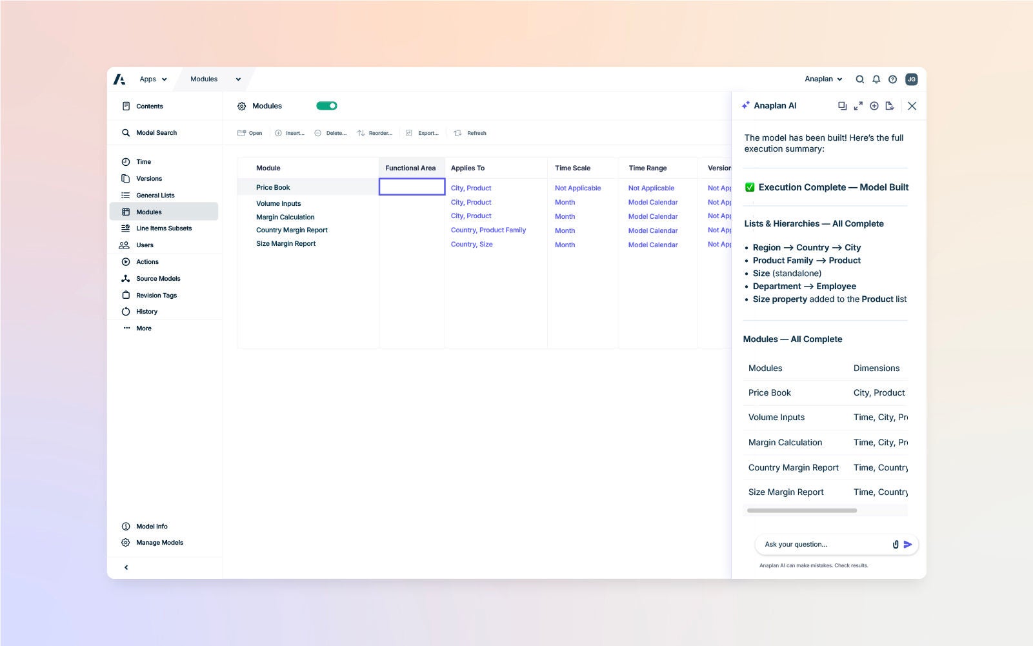Open the JC user avatar menu
Image resolution: width=1033 pixels, height=646 pixels.
pyautogui.click(x=911, y=79)
